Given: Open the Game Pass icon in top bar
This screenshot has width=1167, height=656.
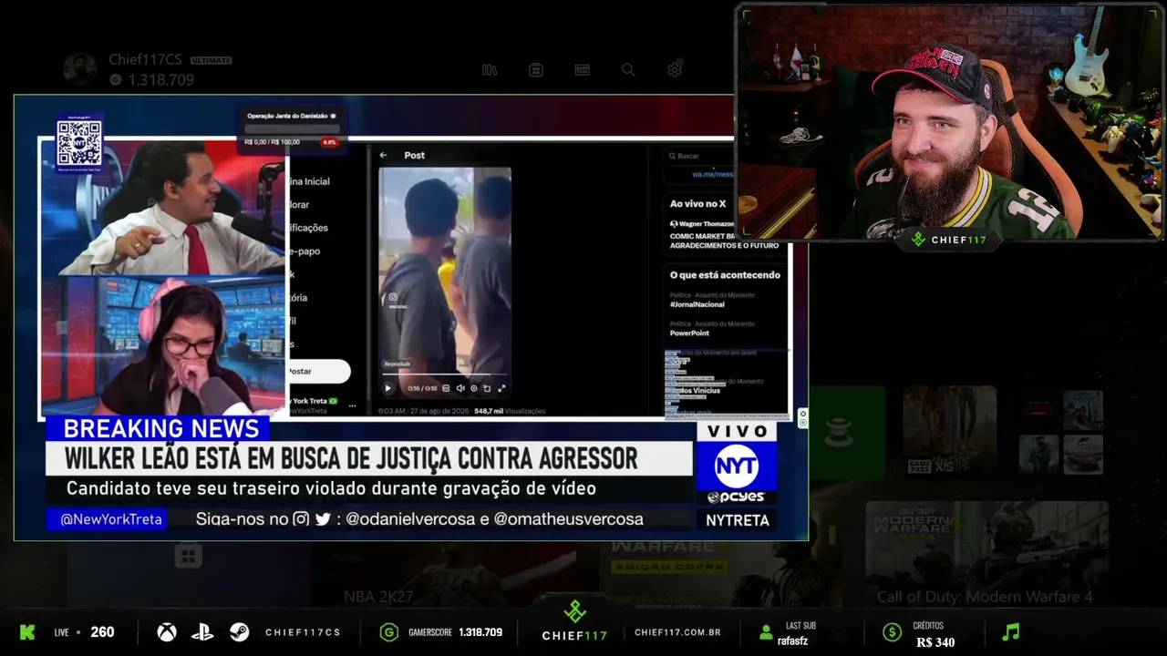Looking at the screenshot, I should coord(582,70).
